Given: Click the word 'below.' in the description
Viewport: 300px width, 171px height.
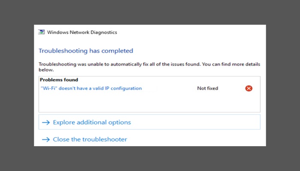Looking at the screenshot, I should [x=46, y=70].
